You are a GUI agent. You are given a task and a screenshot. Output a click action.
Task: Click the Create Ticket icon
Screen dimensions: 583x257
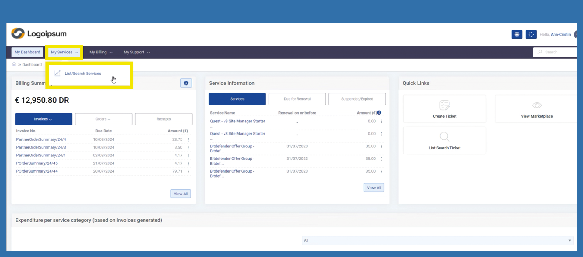point(444,105)
